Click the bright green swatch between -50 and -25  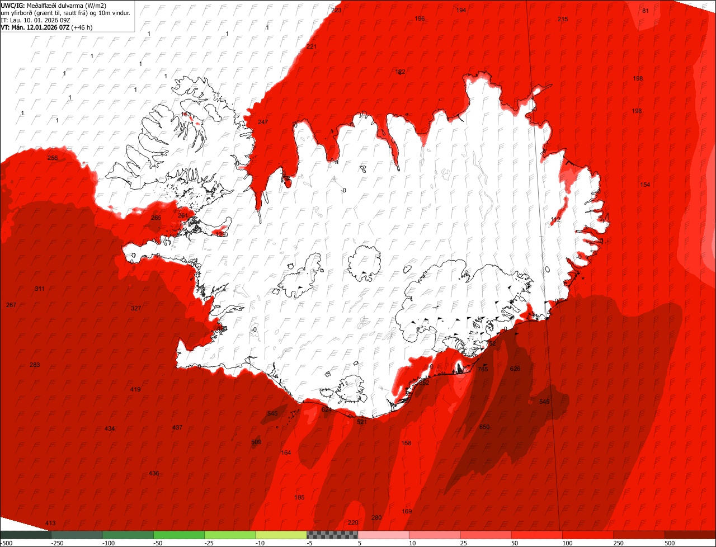click(179, 535)
